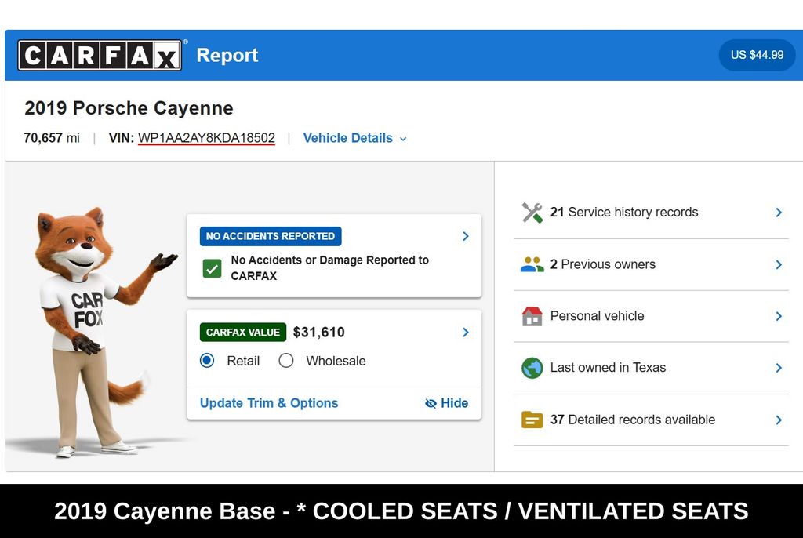This screenshot has width=803, height=538.
Task: Click the Car Fox mascot image
Action: click(x=86, y=329)
